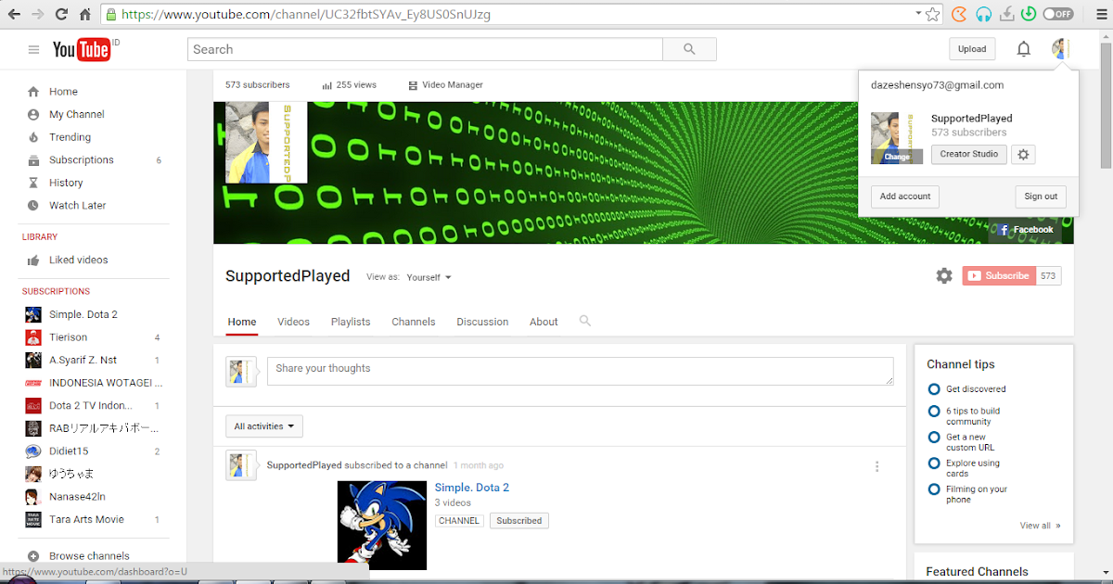Click the Creator Studio button
The height and width of the screenshot is (584, 1113).
click(x=968, y=154)
